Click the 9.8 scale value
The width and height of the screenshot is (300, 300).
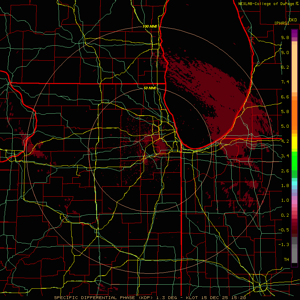(285, 37)
